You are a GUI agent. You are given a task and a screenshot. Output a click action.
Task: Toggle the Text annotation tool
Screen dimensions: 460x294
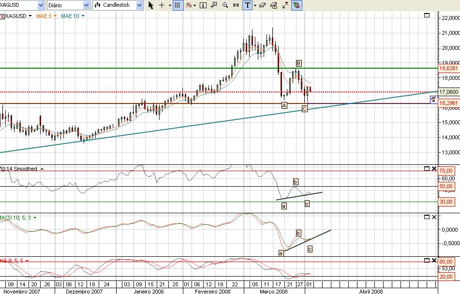(x=247, y=5)
